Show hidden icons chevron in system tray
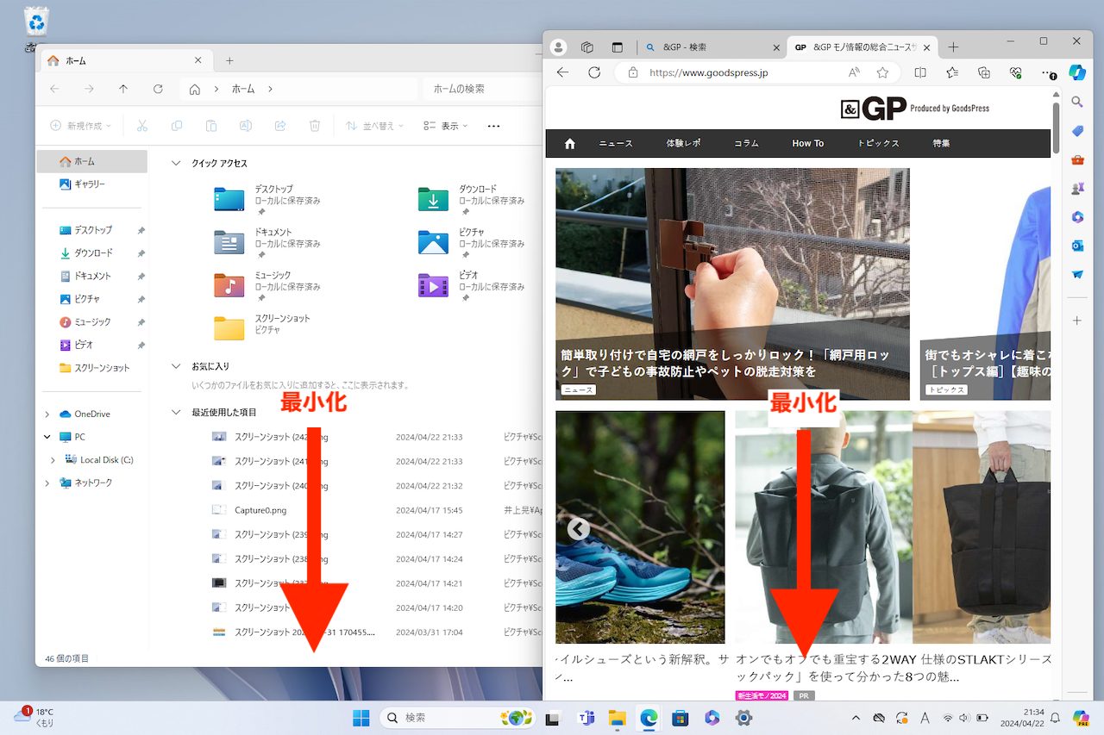The image size is (1104, 735). coord(856,718)
